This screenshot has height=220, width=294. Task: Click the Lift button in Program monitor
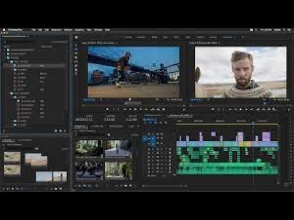(258, 109)
